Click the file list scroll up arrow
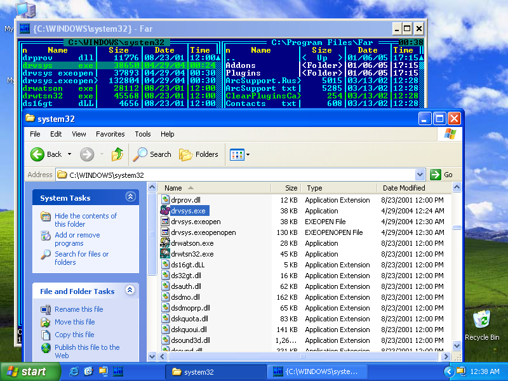The width and height of the screenshot is (508, 381). pyautogui.click(x=457, y=187)
